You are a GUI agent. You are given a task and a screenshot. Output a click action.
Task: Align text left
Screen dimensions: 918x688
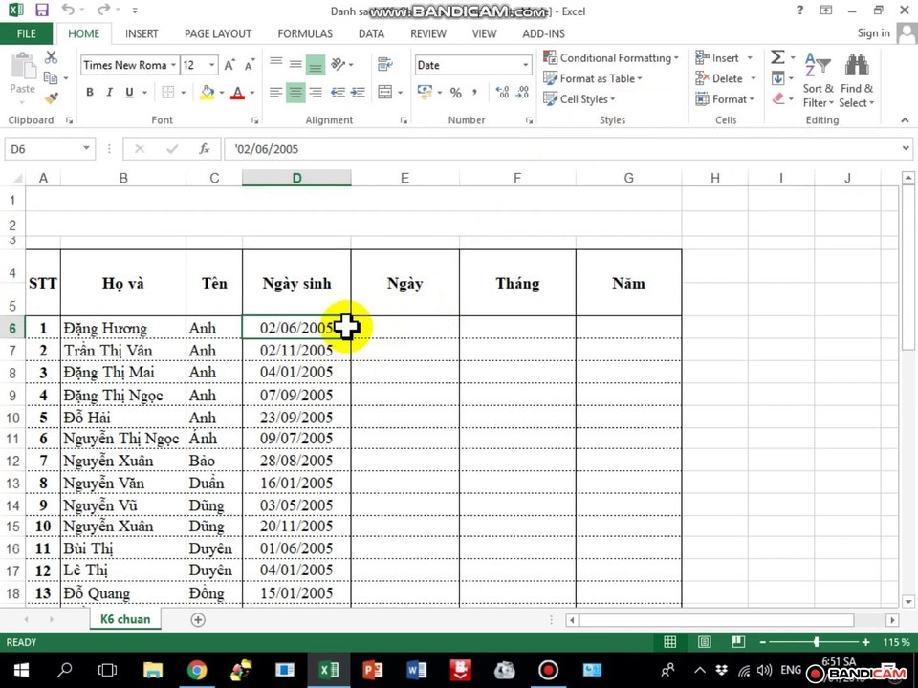click(x=275, y=92)
